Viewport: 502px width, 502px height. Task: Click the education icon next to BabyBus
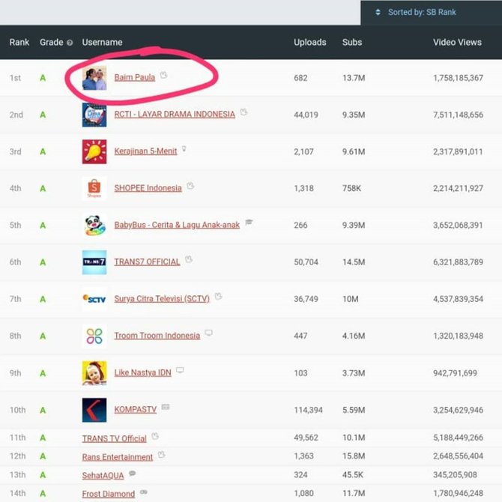pos(249,223)
